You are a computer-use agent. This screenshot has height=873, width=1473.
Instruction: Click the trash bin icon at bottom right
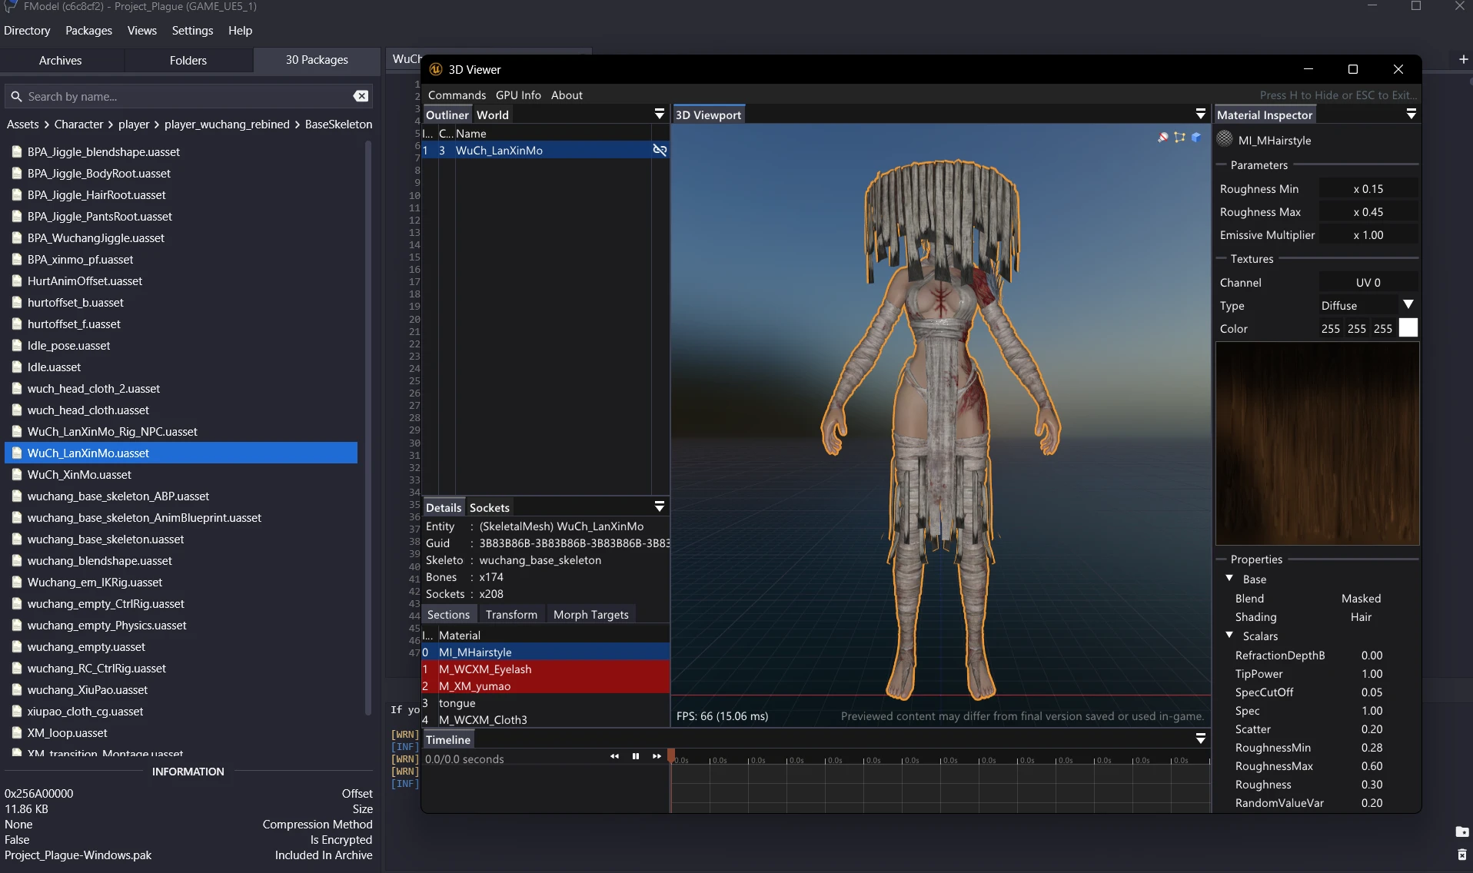coord(1461,855)
